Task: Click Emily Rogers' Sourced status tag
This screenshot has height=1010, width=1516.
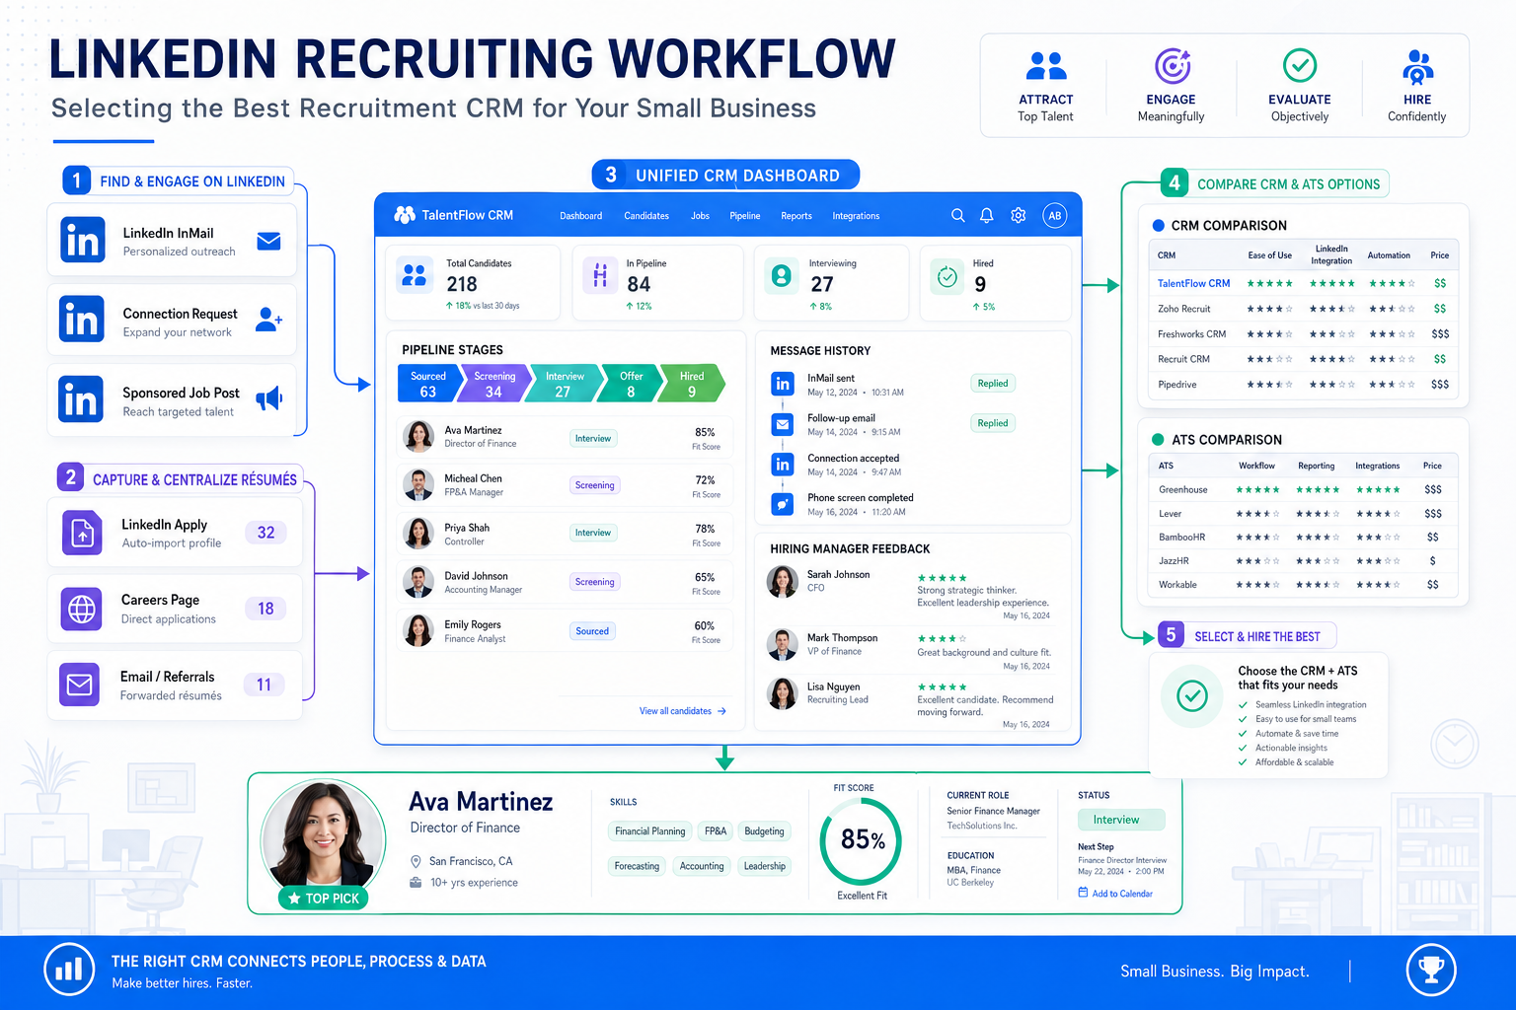Action: point(592,631)
